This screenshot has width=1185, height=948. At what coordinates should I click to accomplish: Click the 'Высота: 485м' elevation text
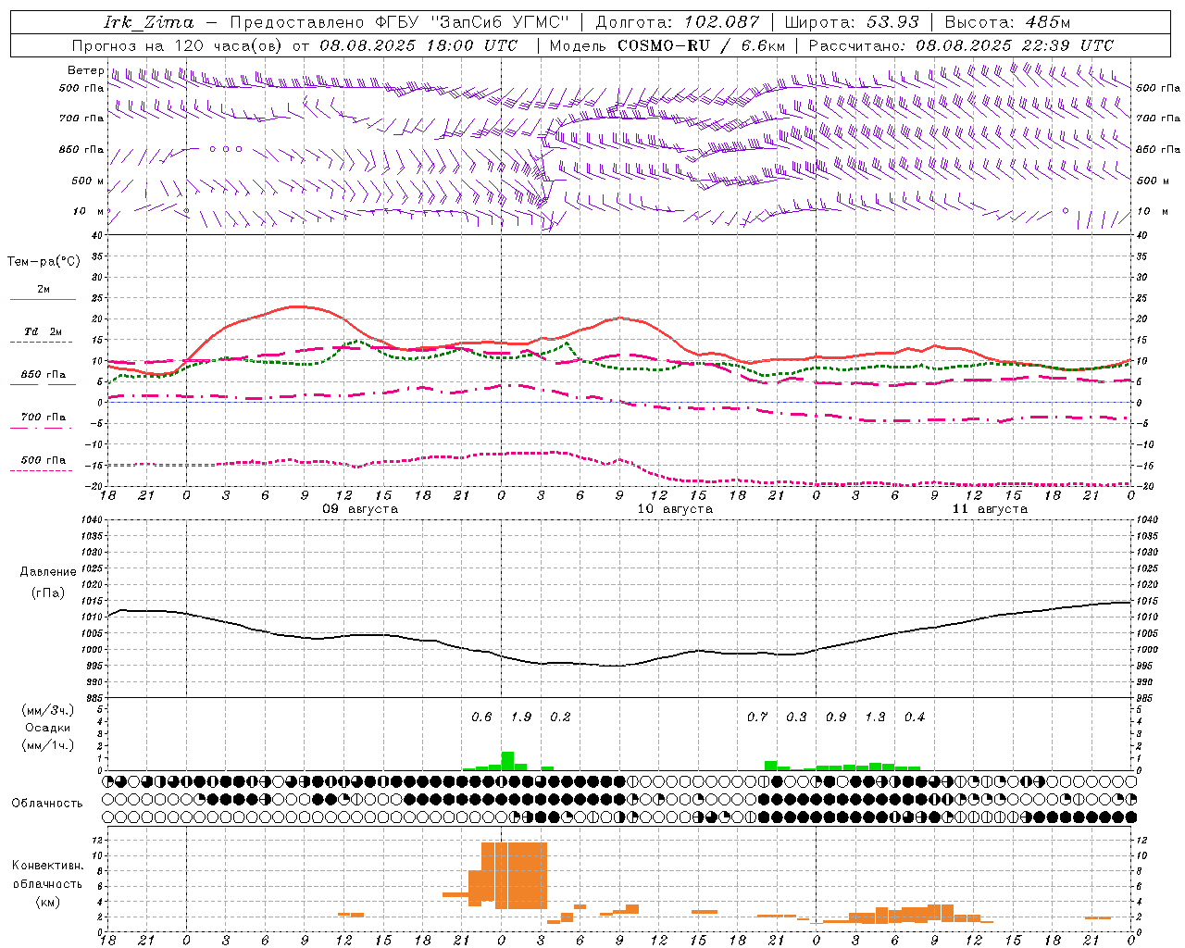click(x=1007, y=22)
